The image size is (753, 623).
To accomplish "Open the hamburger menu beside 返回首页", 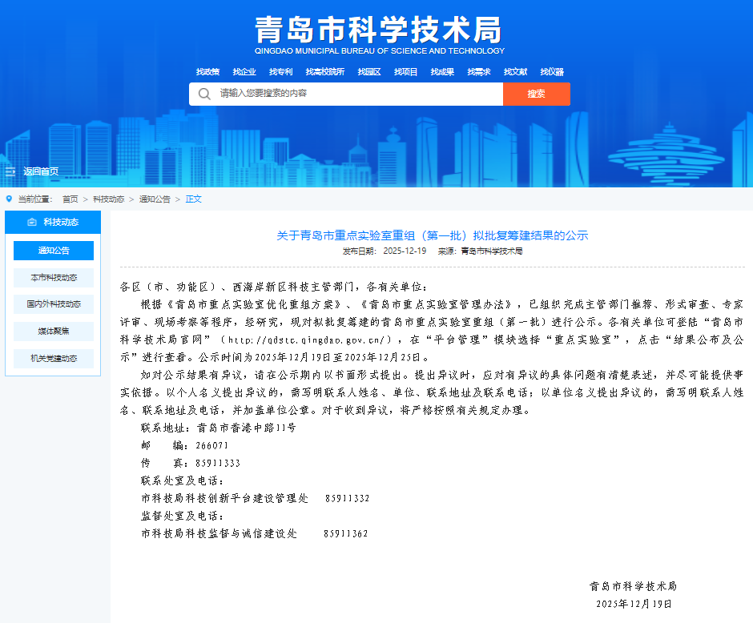I will coord(10,171).
